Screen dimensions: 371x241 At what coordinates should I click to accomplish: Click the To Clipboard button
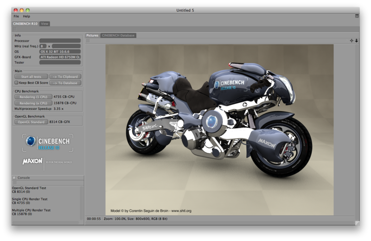65,76
